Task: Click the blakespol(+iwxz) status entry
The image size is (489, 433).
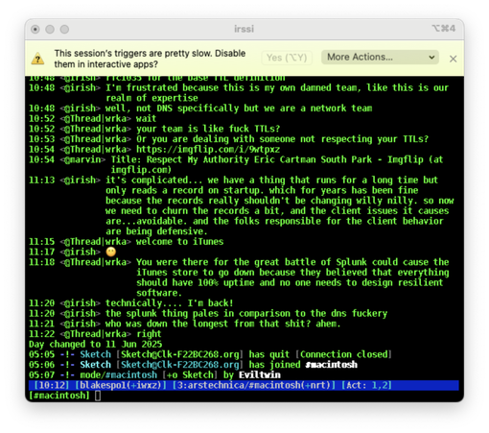Action: (x=121, y=385)
